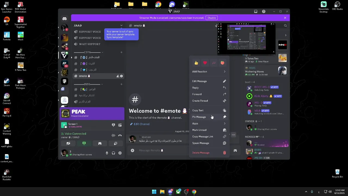Add channel to INFO category

121,84
